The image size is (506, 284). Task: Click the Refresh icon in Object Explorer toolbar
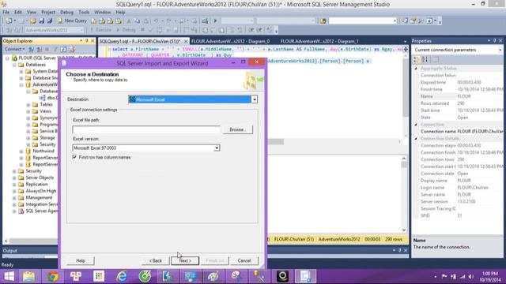(63, 49)
